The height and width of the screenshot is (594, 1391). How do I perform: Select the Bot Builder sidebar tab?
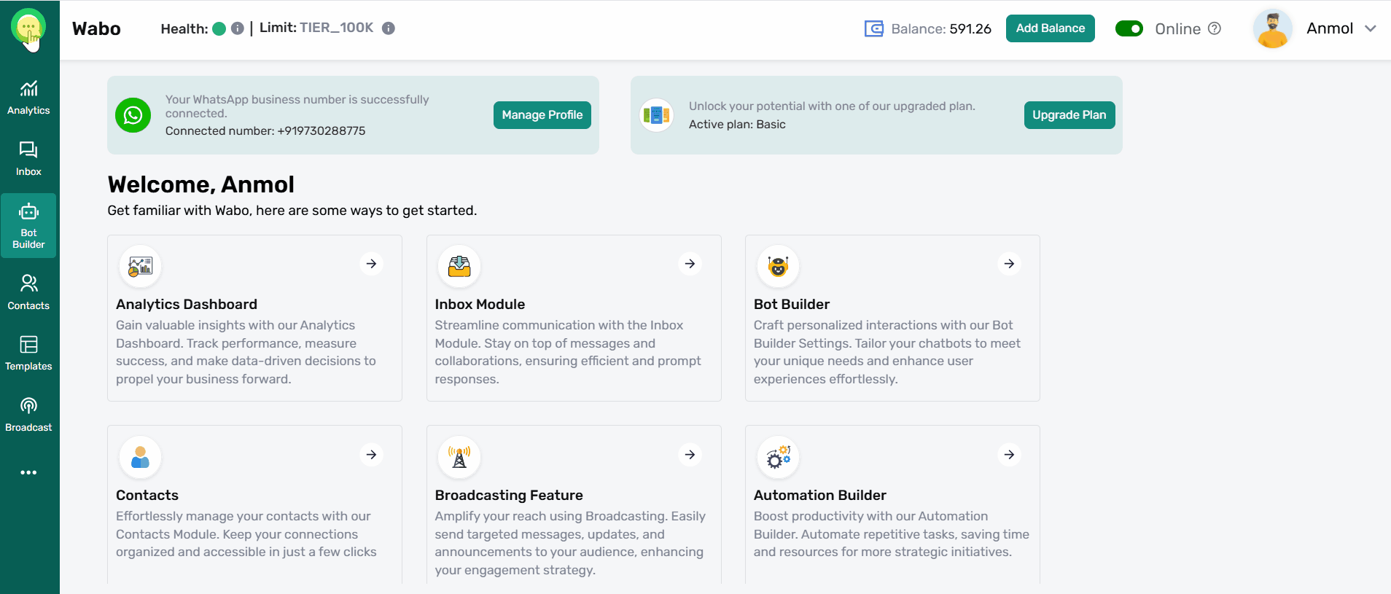point(28,225)
